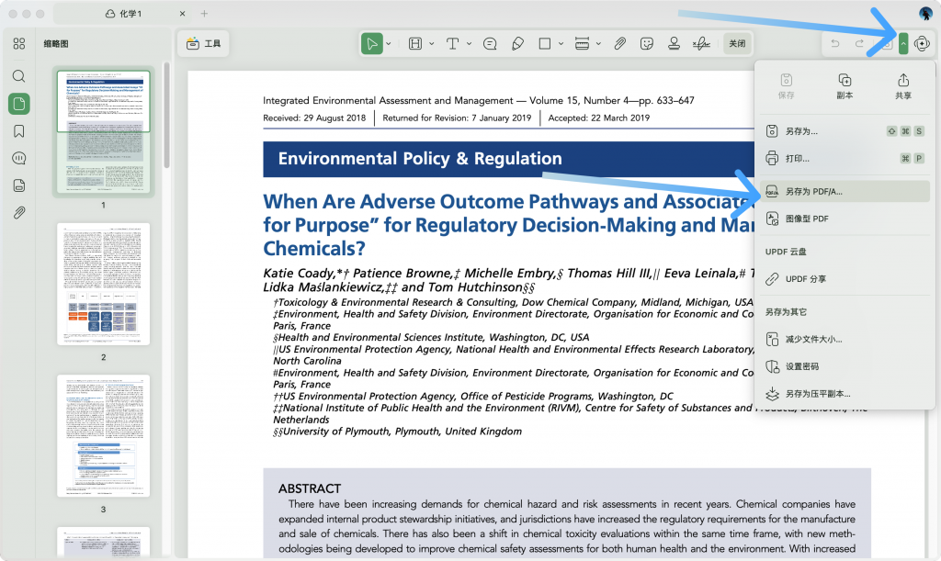Click the undo arrow
Screen dimensions: 941x561
coord(834,44)
